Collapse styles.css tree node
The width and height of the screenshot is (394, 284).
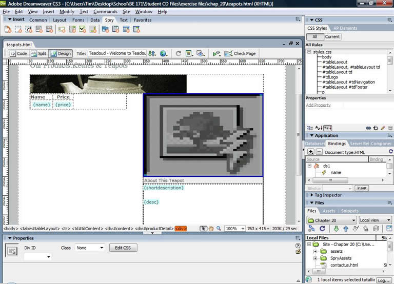309,52
